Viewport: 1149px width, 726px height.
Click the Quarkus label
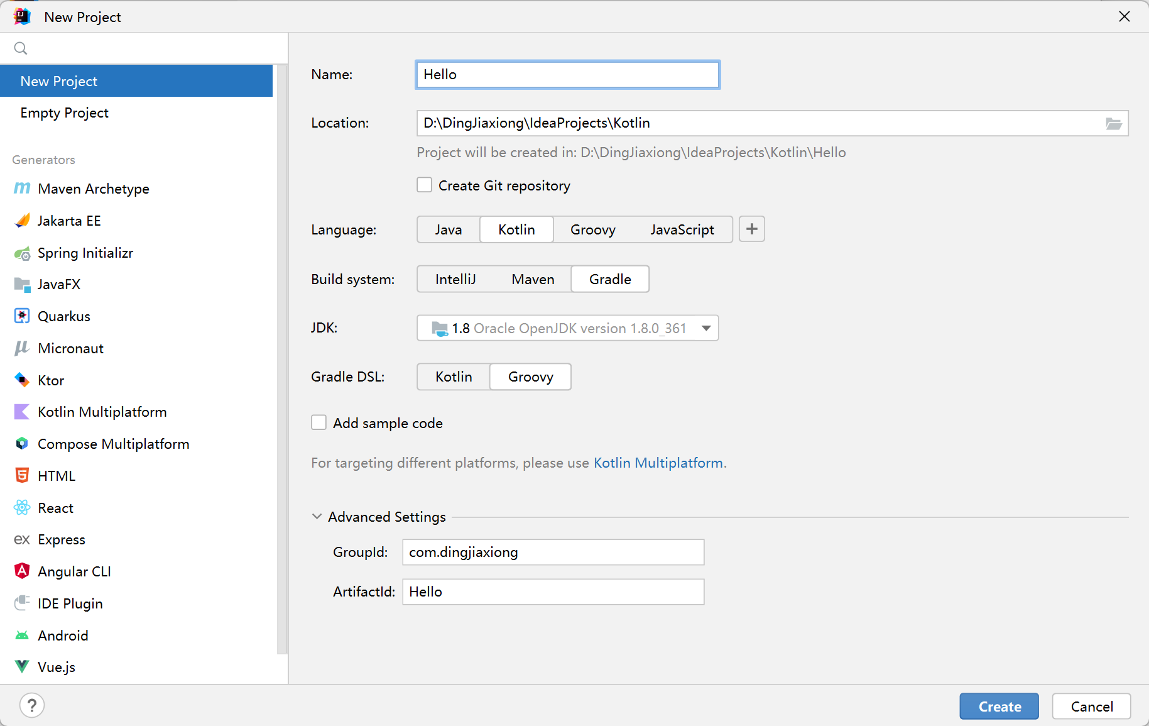64,316
